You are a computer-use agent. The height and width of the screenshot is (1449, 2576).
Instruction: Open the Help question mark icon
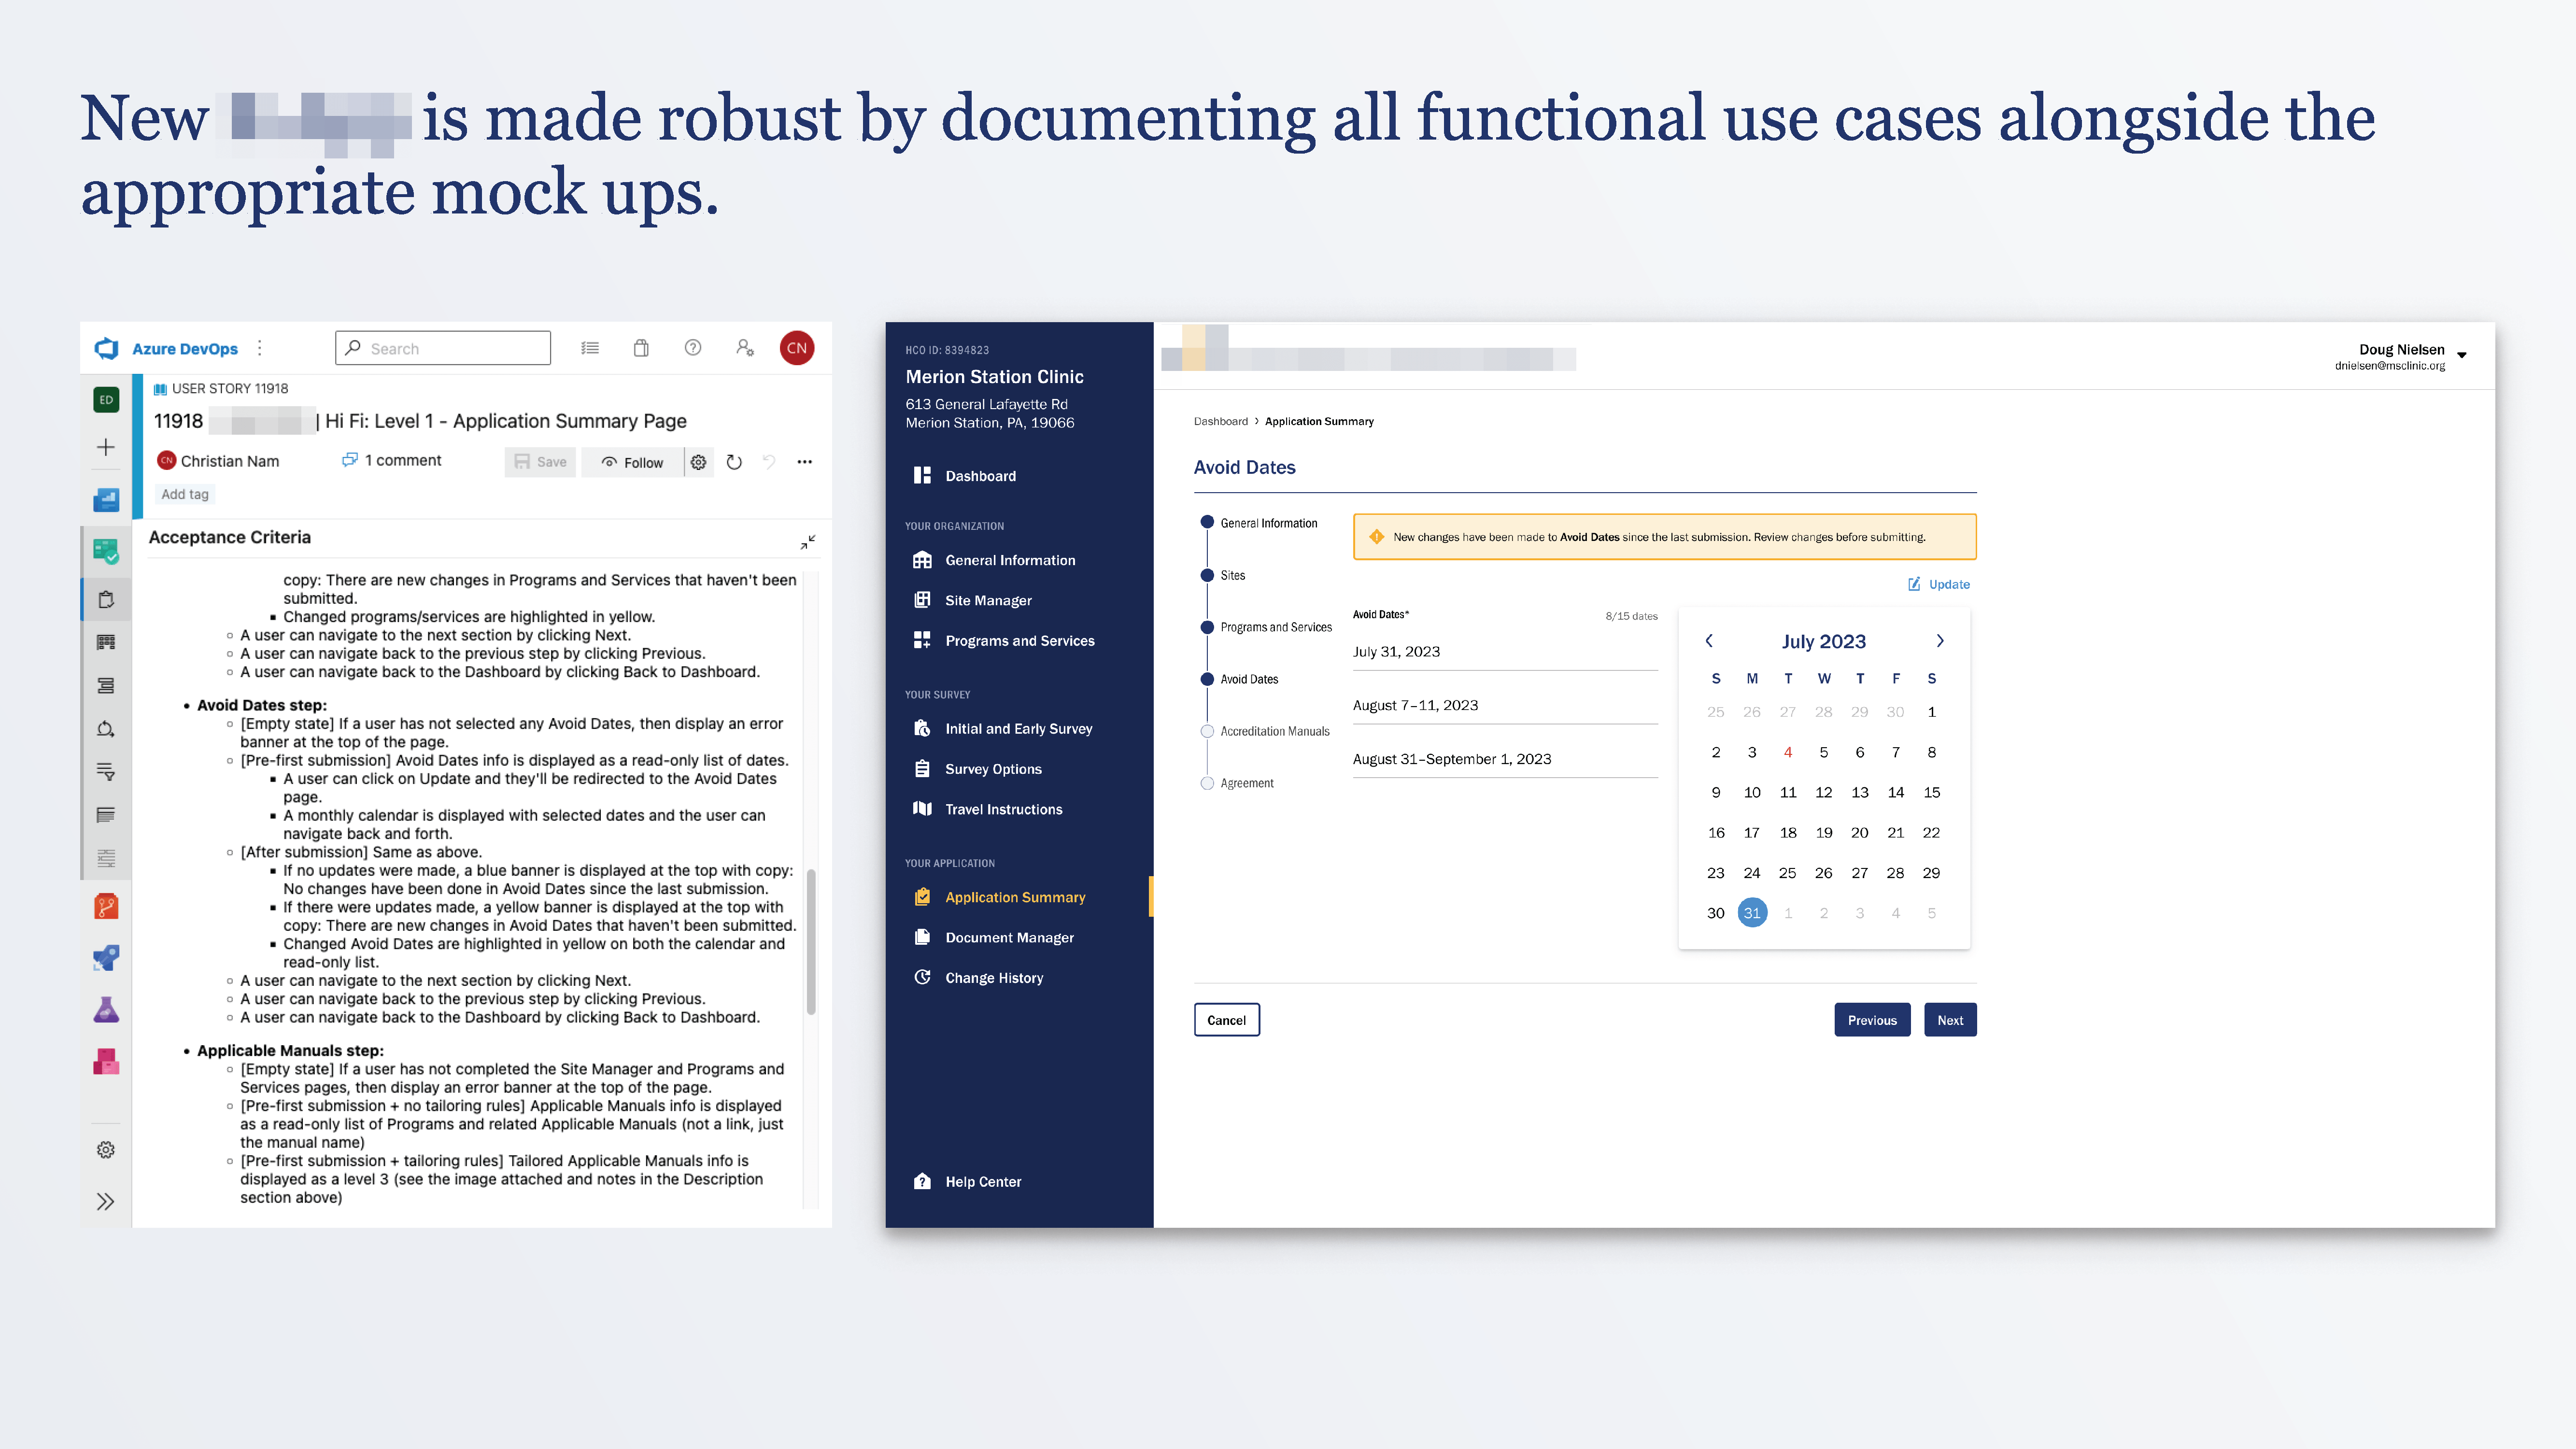(693, 348)
